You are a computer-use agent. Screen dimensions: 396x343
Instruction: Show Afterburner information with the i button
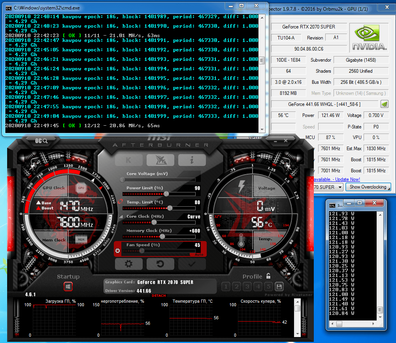[192, 160]
